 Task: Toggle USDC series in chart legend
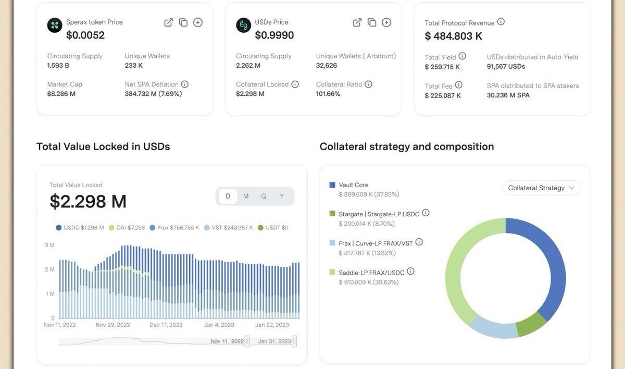tap(80, 228)
